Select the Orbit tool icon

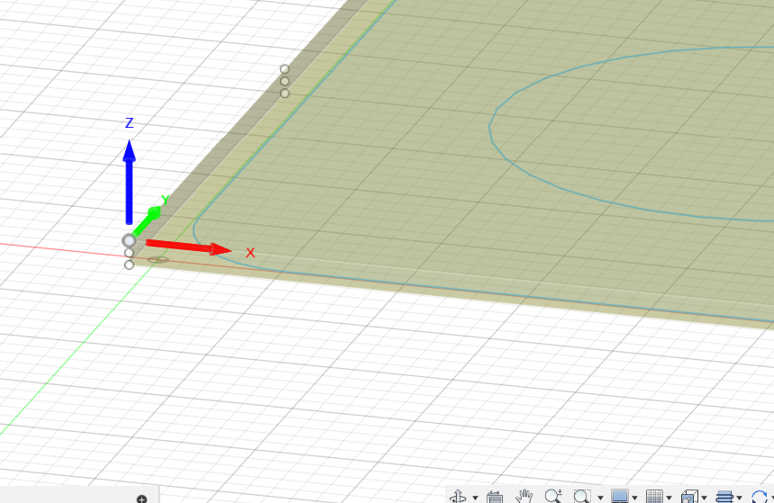click(458, 496)
